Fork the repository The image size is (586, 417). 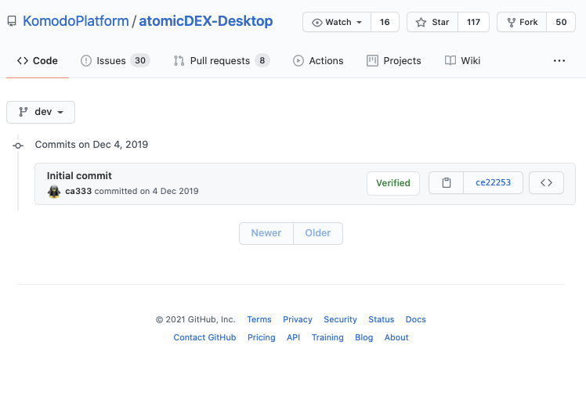tap(522, 22)
